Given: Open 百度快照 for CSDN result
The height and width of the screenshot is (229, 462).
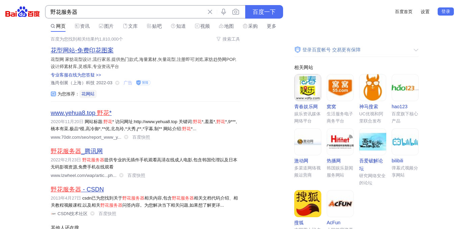Looking at the screenshot, I should point(107,214).
